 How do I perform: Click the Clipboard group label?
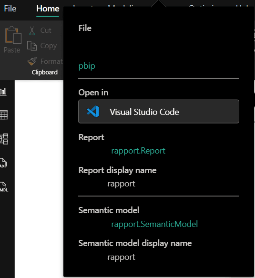coord(45,72)
